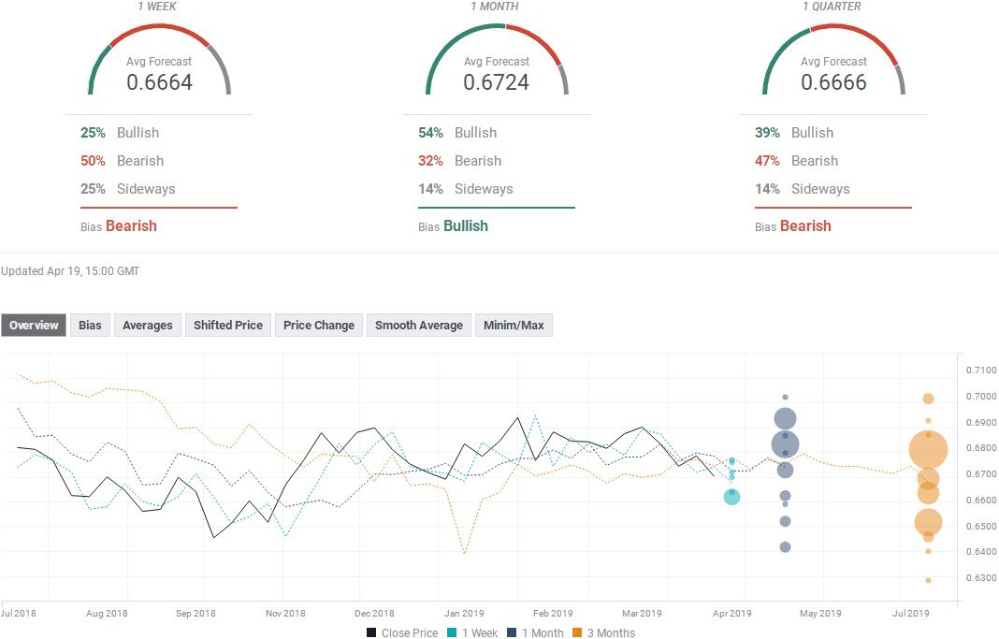This screenshot has height=639, width=999.
Task: Click the 0.6724 average forecast value
Action: point(496,82)
